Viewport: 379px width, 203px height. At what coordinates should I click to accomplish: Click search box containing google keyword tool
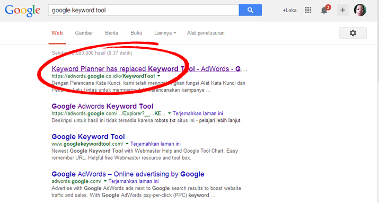click(143, 10)
